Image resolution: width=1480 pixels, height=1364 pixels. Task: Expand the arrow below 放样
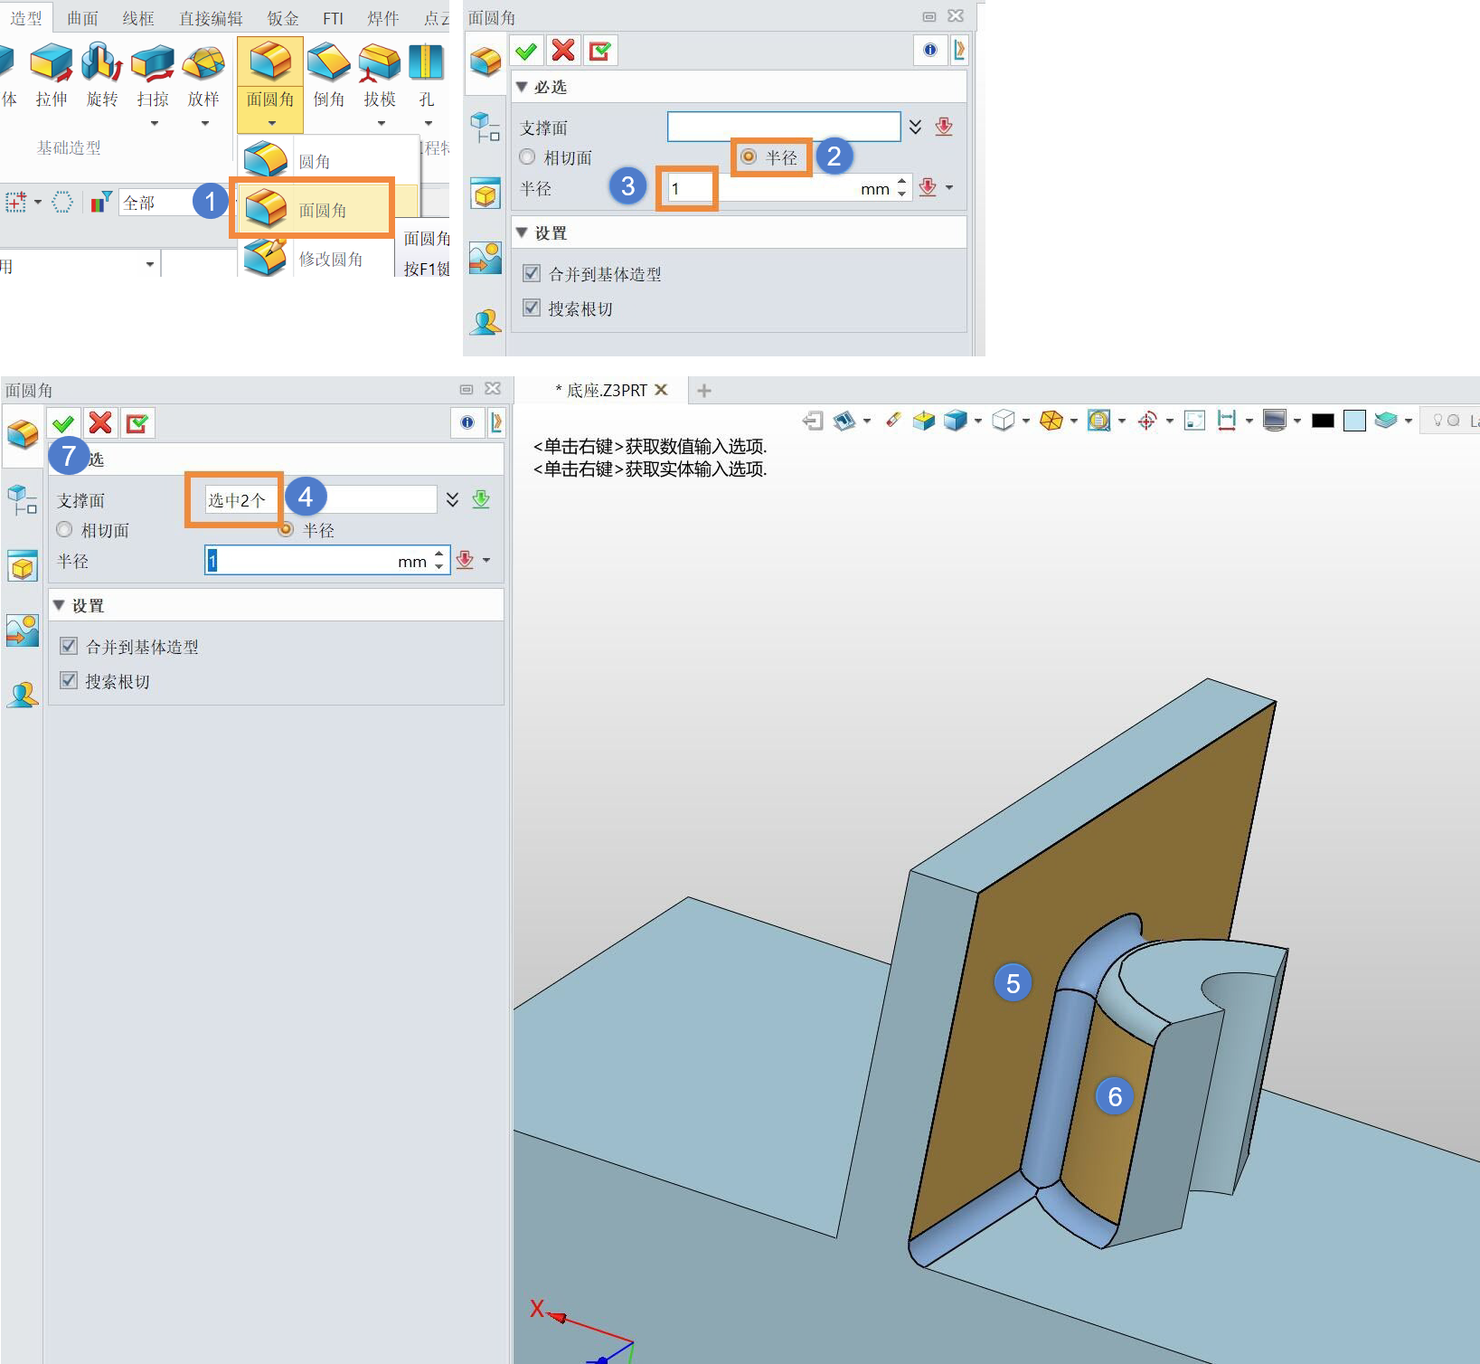point(204,123)
